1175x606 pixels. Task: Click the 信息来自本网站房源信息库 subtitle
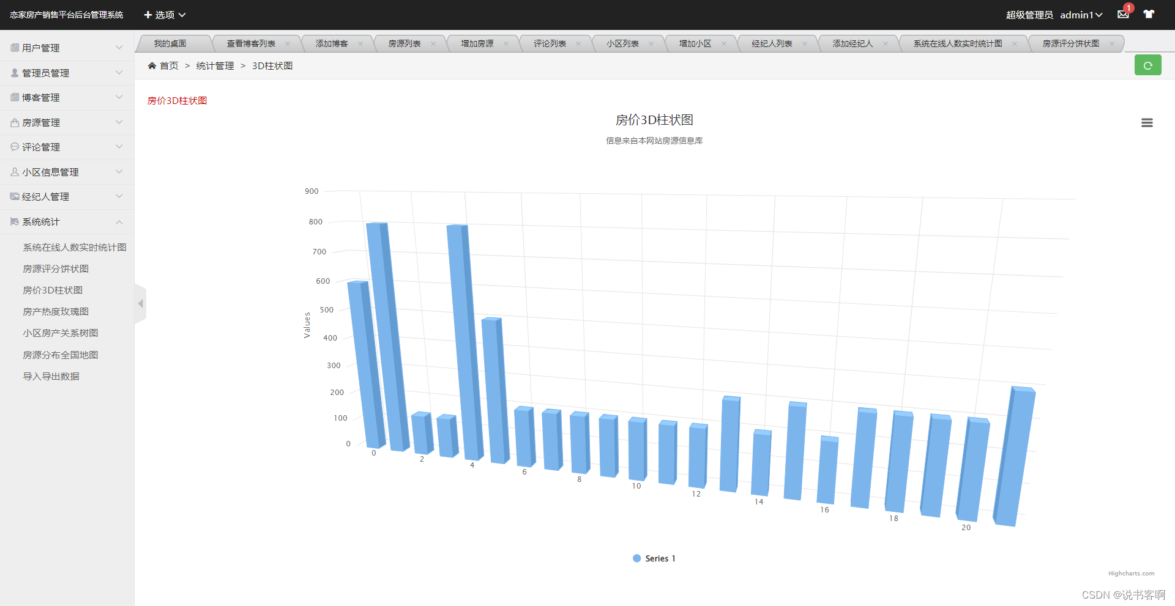654,141
